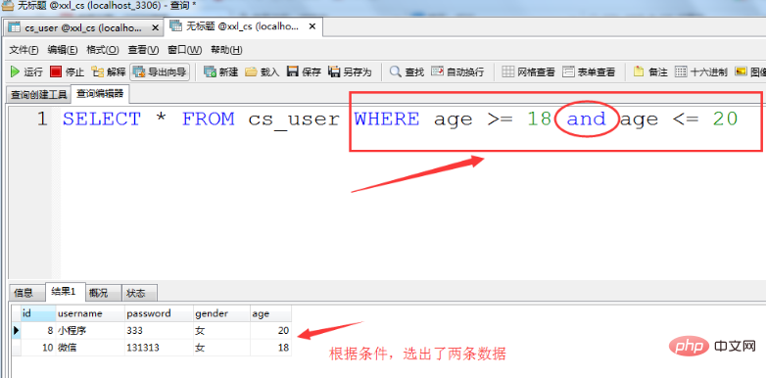Select the id cell with value 10

pyautogui.click(x=38, y=348)
